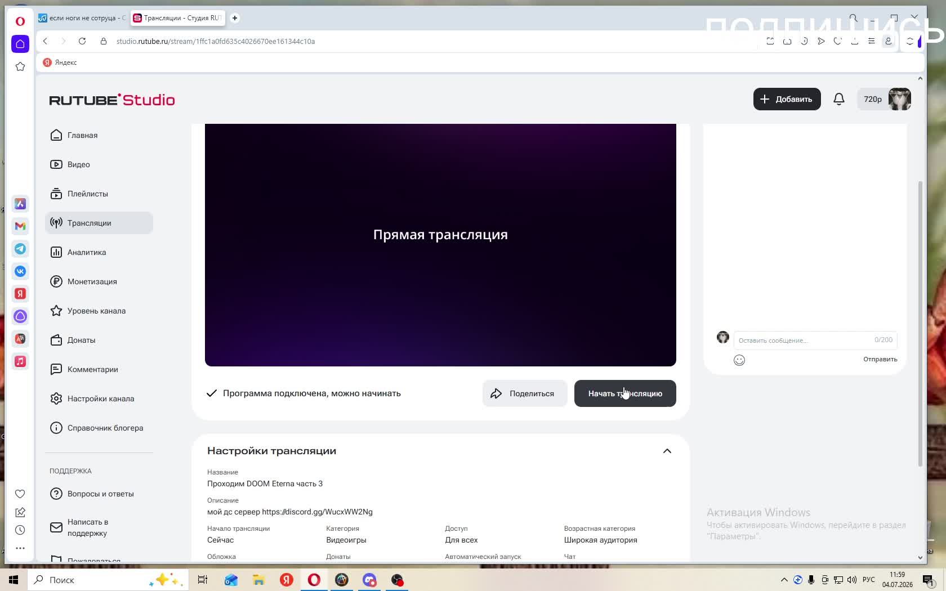The image size is (946, 591).
Task: Open Opera heart favorites icon
Action: [20, 494]
